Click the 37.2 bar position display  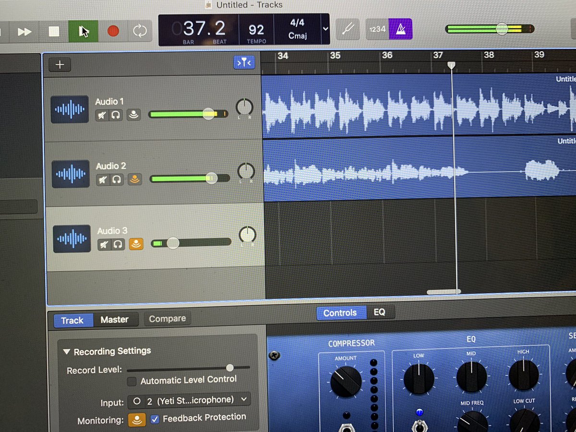[204, 29]
